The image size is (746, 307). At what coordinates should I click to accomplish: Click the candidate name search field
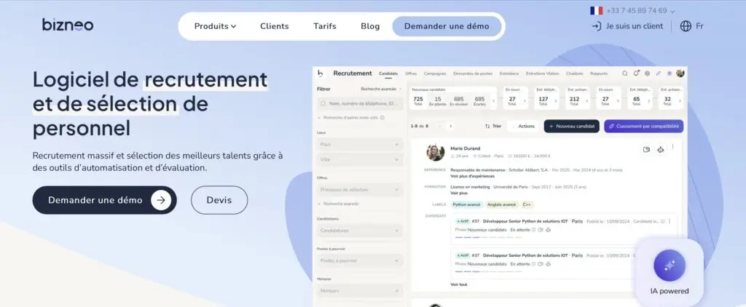coord(360,103)
